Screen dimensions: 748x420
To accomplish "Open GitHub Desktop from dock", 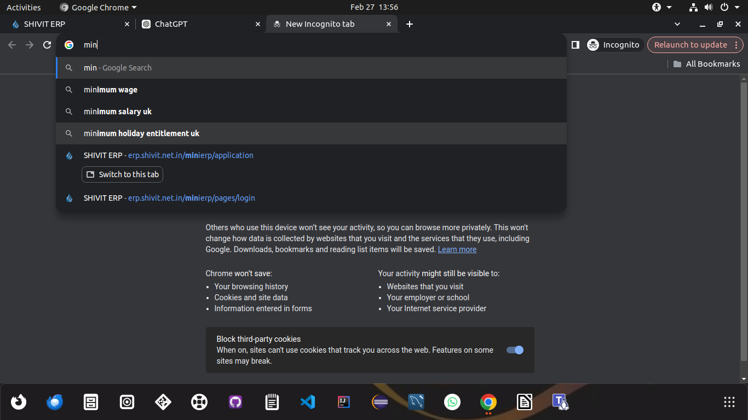I will click(235, 402).
